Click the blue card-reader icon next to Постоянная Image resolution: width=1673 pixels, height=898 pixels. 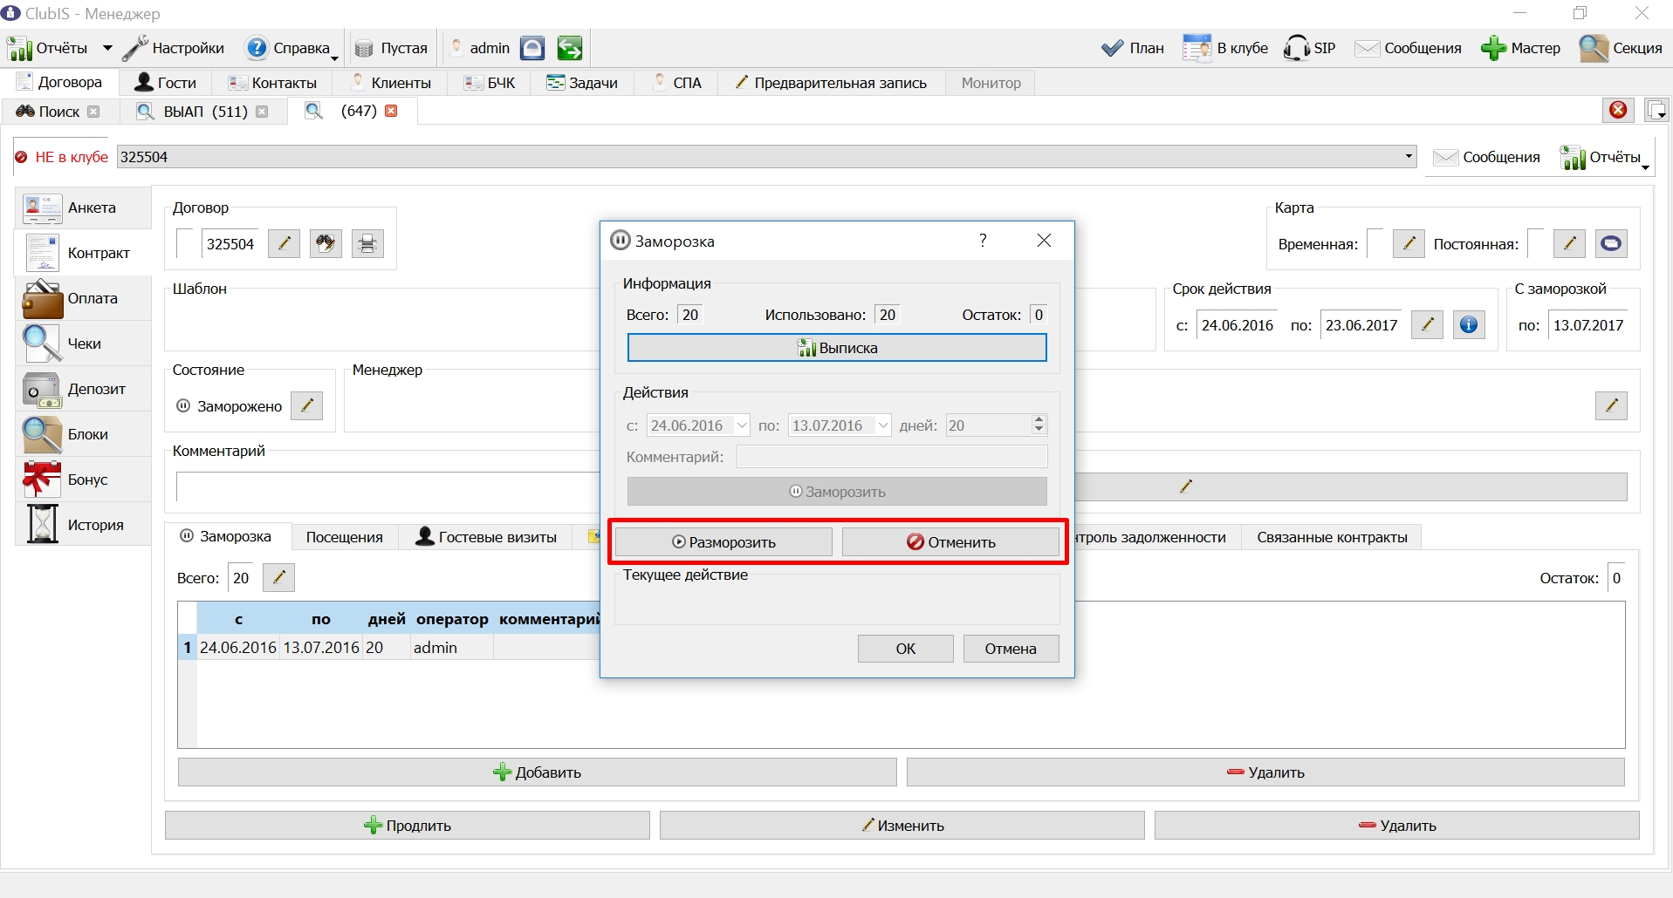(1611, 243)
